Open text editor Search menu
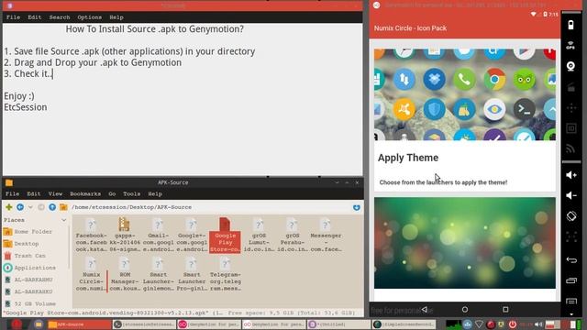Viewport: 587px width, 330px height. [60, 17]
